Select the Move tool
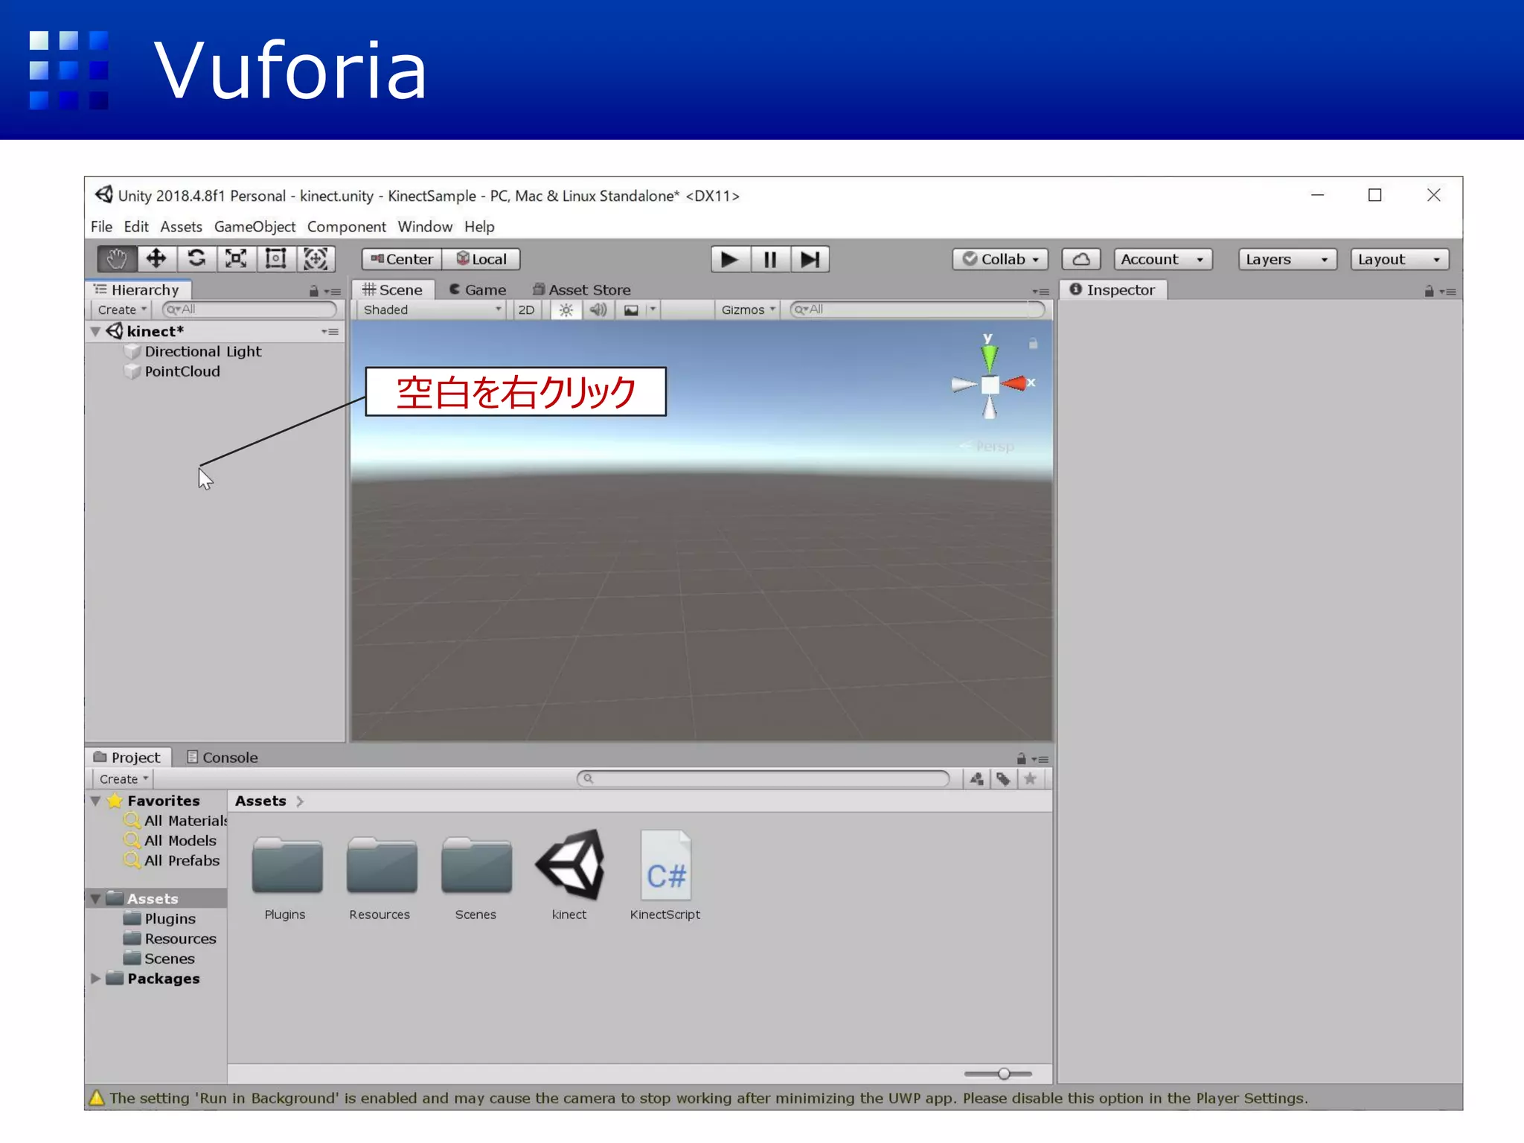The image size is (1524, 1143). [x=156, y=259]
